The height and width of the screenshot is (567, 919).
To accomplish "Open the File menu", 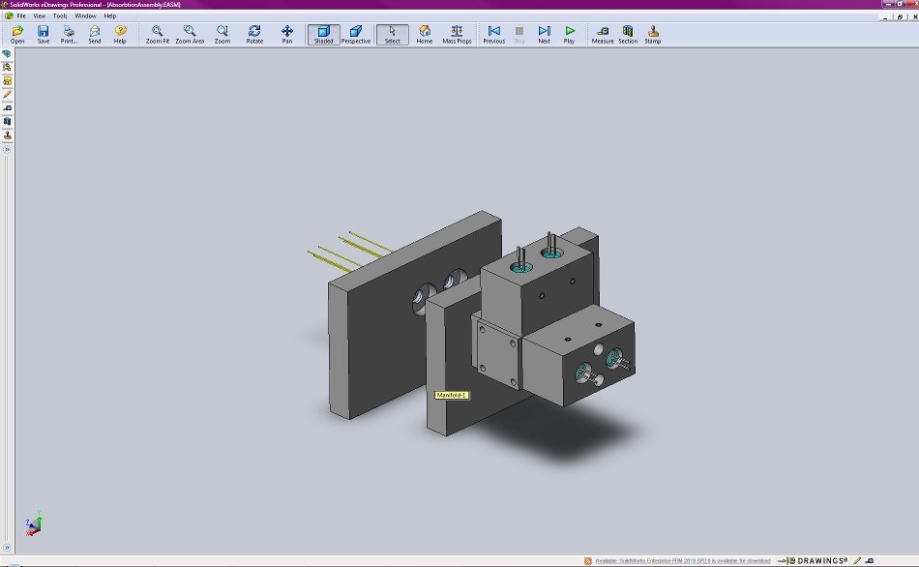I will click(x=21, y=15).
